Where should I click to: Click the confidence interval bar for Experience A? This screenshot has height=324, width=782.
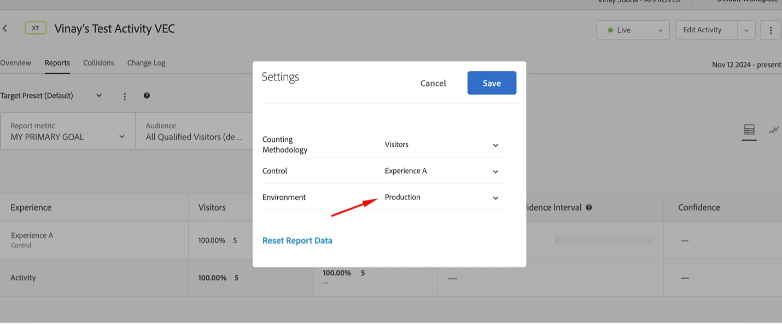pyautogui.click(x=604, y=240)
